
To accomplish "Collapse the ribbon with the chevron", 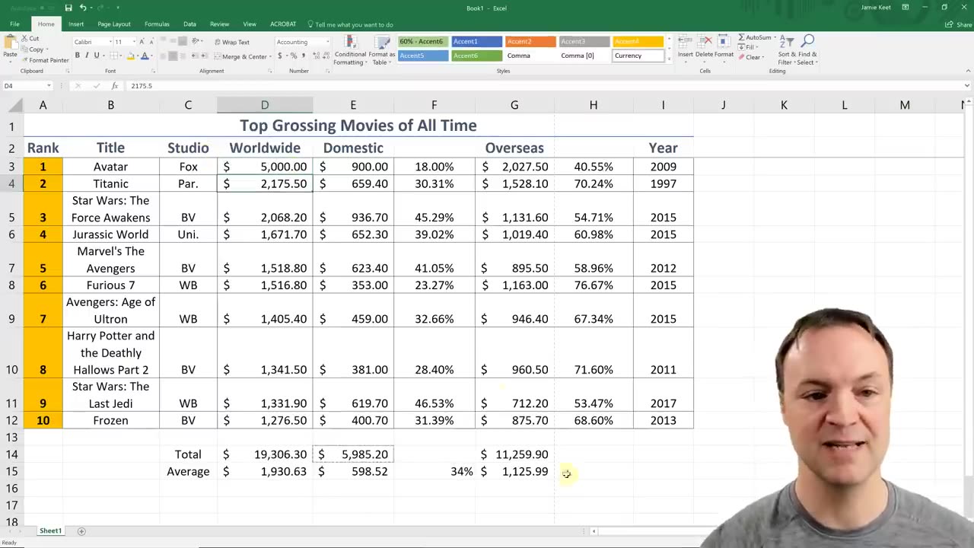I will click(967, 71).
